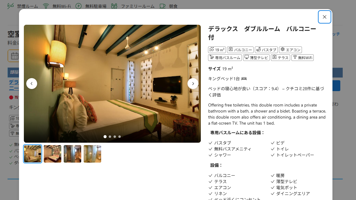Screen dimensions: 356x200
Task: View the fourth photo thumbnail
Action: point(92,154)
